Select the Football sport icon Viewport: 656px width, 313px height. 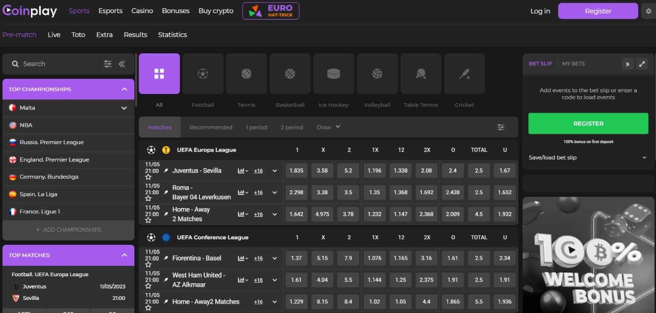point(202,74)
